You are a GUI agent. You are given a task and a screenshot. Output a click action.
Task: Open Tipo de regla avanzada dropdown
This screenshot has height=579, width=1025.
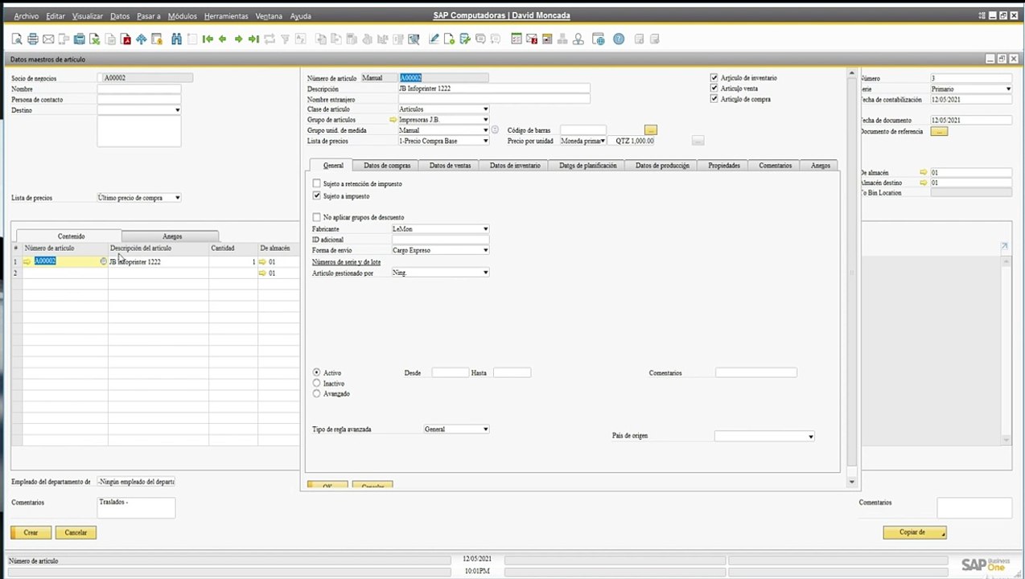tap(485, 429)
